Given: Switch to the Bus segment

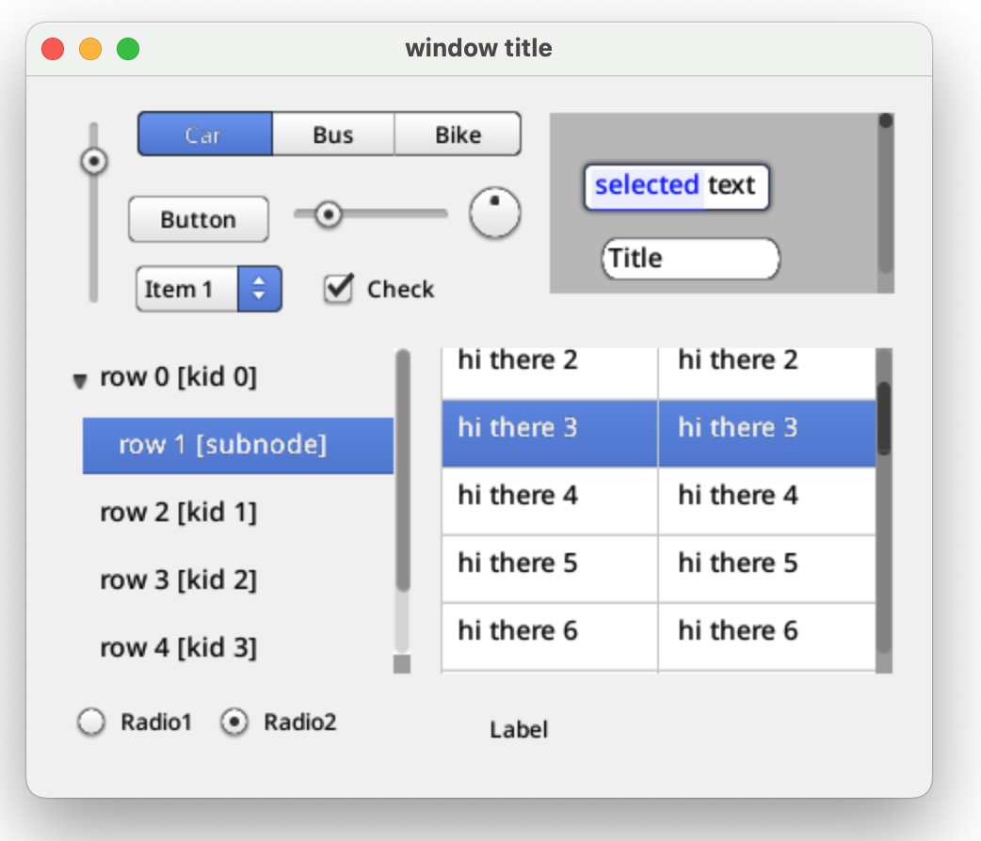Looking at the screenshot, I should point(332,135).
